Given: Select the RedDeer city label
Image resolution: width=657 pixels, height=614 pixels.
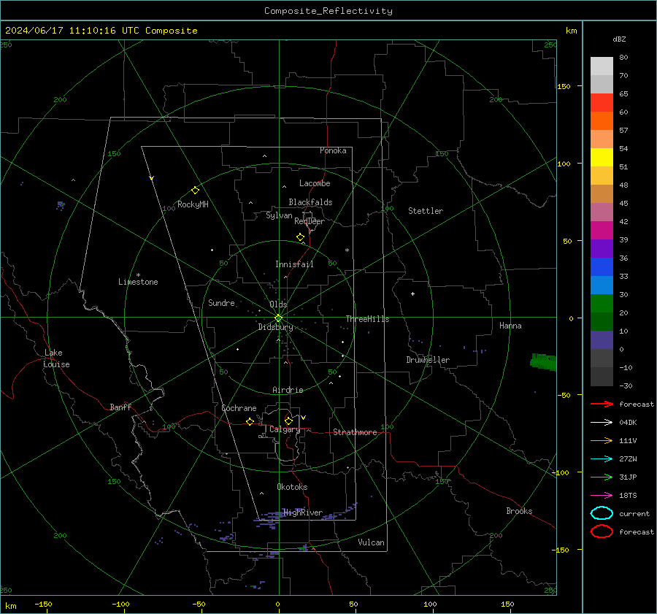Looking at the screenshot, I should tap(310, 221).
